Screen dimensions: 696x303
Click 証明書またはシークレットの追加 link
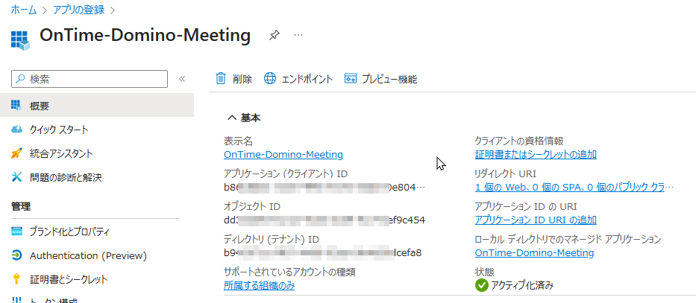click(536, 155)
